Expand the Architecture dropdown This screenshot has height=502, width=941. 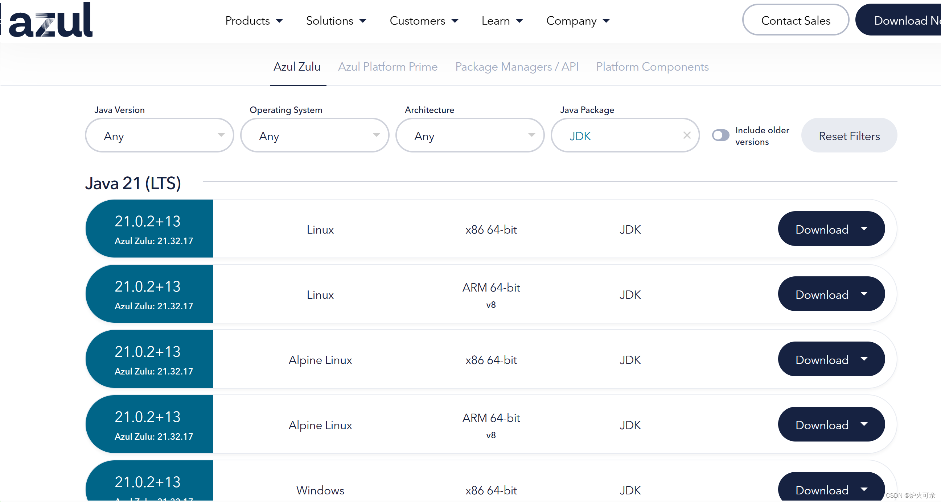[470, 136]
